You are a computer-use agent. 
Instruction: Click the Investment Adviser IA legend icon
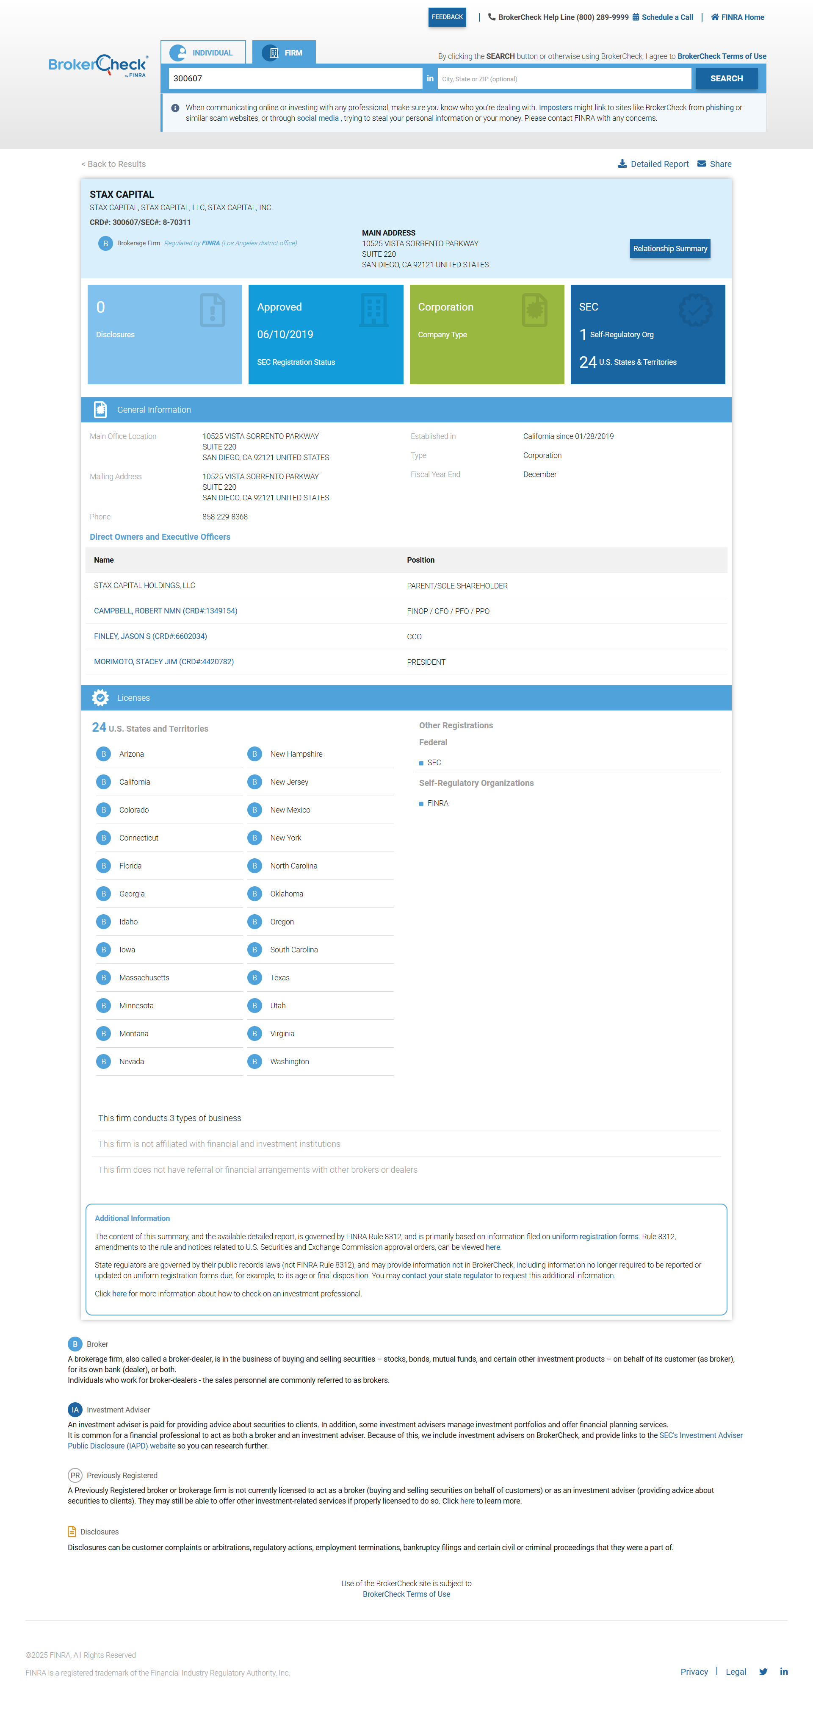(75, 1410)
